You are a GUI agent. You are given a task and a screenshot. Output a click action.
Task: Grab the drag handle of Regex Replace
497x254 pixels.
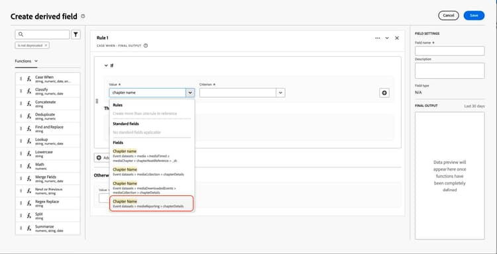coord(21,203)
